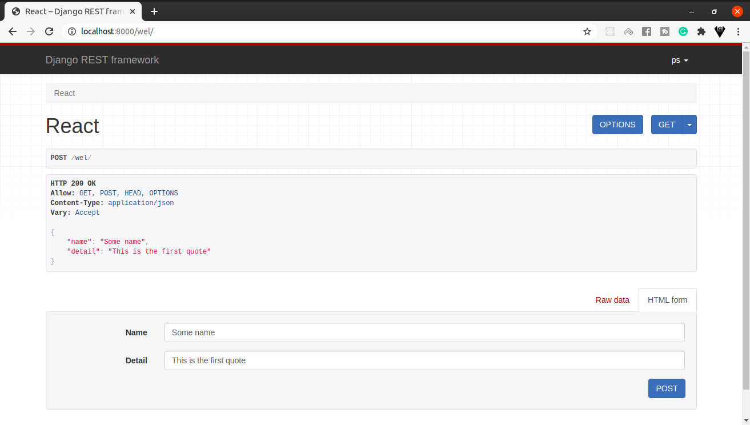
Task: Open the TubeBuddy extension icon
Action: [665, 31]
